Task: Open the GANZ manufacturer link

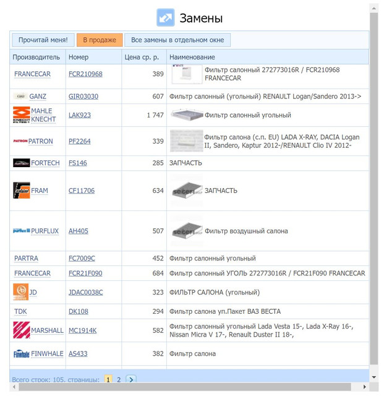Action: pos(38,97)
